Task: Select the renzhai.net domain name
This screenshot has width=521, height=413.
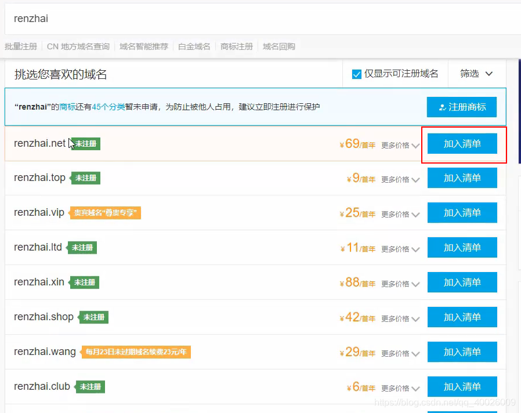Action: [x=39, y=143]
